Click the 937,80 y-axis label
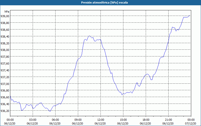This screenshot has width=201, height=126. tap(5, 56)
